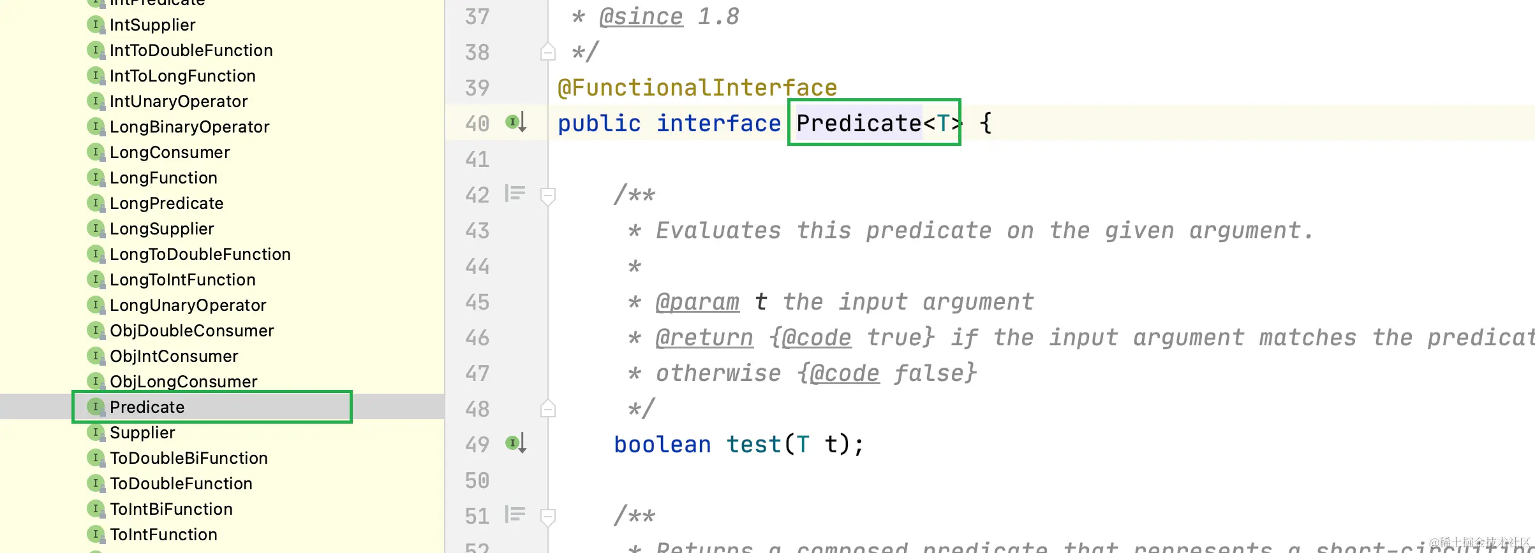Select ObjIntConsumer in the tree
The height and width of the screenshot is (553, 1535).
point(174,356)
